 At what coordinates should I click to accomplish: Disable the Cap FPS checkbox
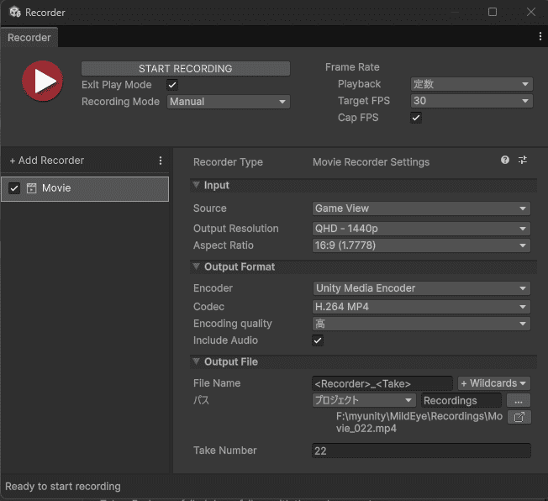coord(416,118)
